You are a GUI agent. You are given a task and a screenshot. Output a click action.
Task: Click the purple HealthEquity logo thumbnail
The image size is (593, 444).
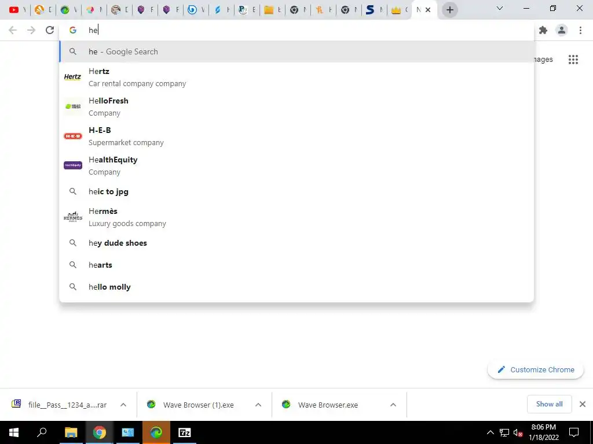[x=72, y=165]
